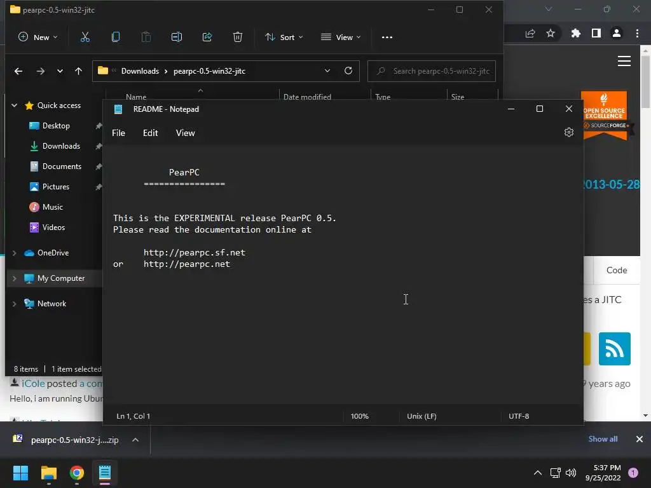Refresh the pearpc-0.5-win32-jitc folder
The image size is (651, 488).
[348, 71]
